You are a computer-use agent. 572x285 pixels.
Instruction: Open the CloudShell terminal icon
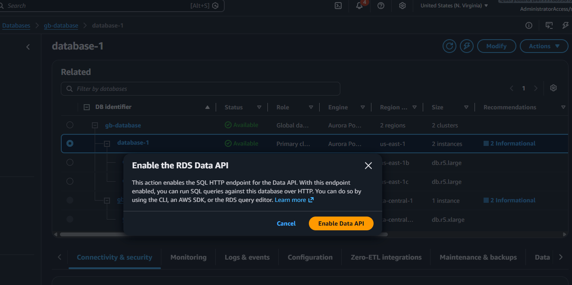(x=339, y=6)
